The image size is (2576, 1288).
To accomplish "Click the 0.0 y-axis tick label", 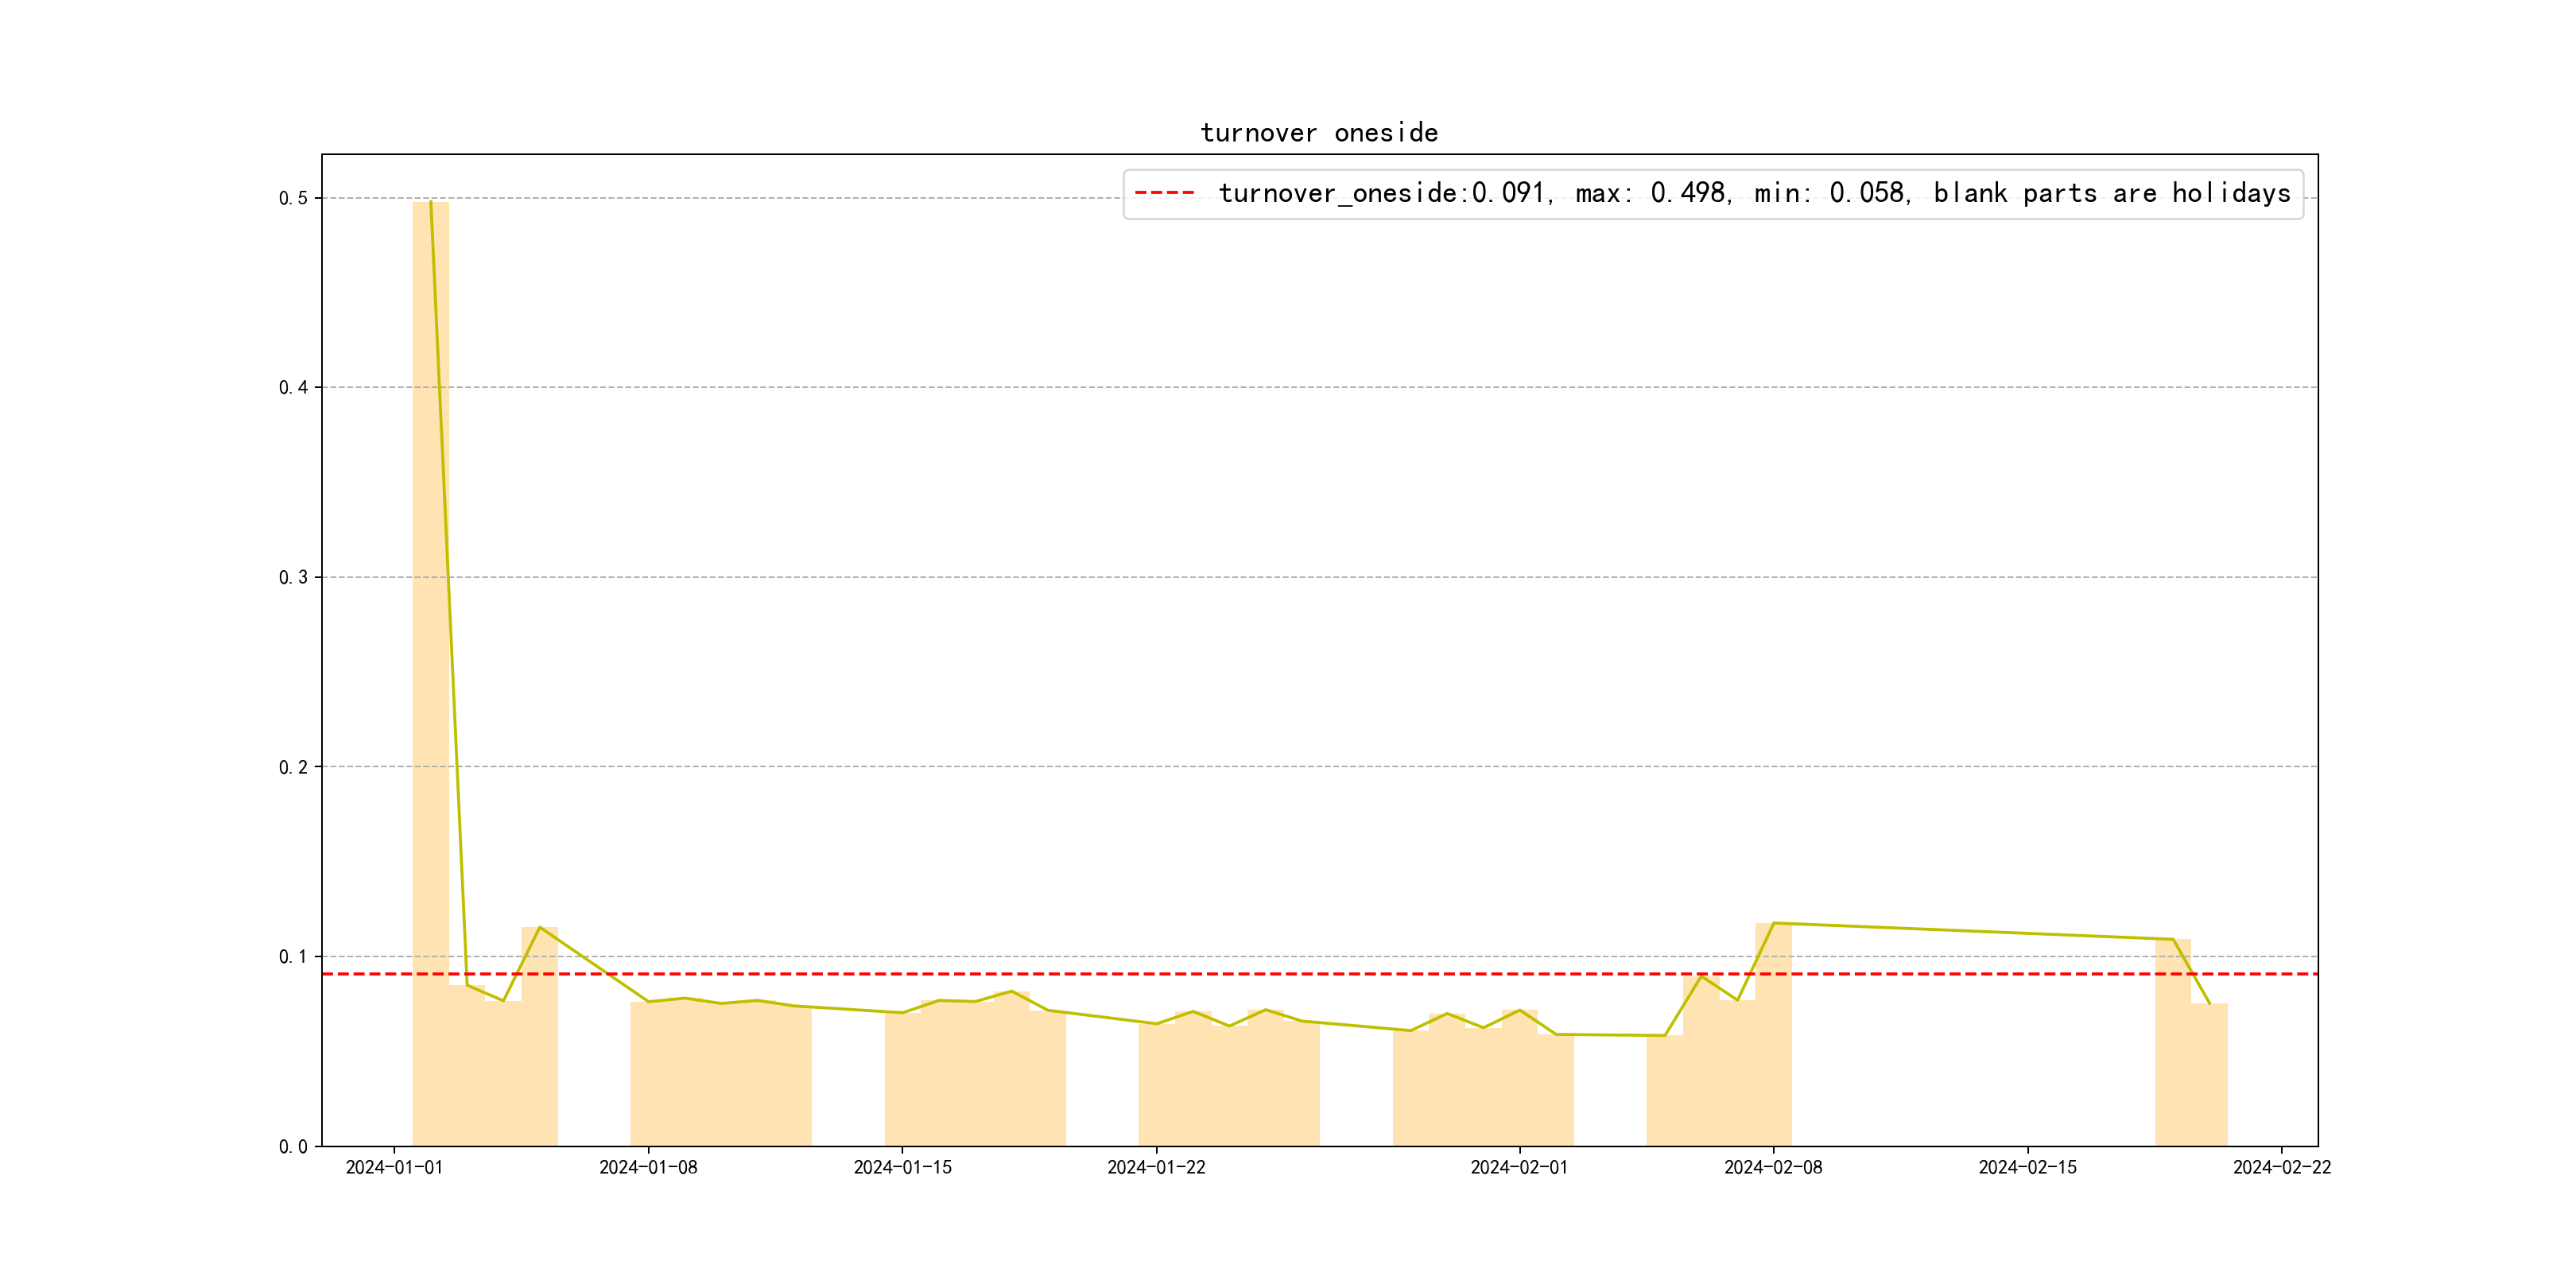I will click(x=293, y=1147).
